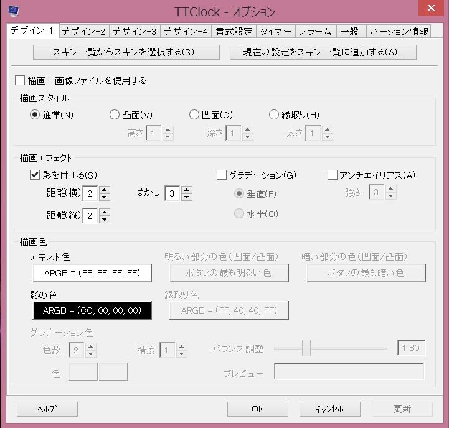Image resolution: width=449 pixels, height=428 pixels.
Task: Open the アラーム tab
Action: 315,31
